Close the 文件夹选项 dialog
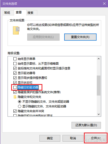108x144 pixels. (x=104, y=4)
